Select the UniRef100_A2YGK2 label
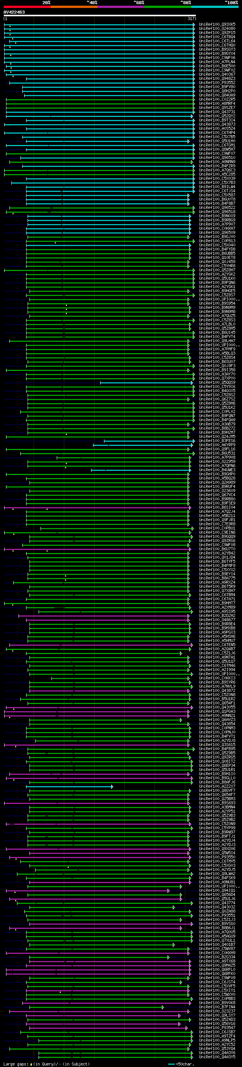This screenshot has height=1067, width=242. pos(217,274)
